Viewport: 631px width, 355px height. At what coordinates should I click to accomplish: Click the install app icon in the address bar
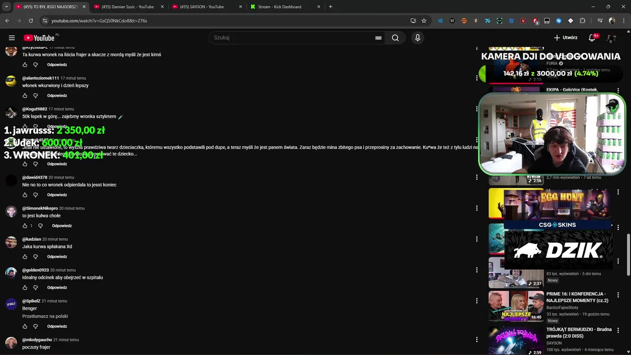(x=413, y=21)
